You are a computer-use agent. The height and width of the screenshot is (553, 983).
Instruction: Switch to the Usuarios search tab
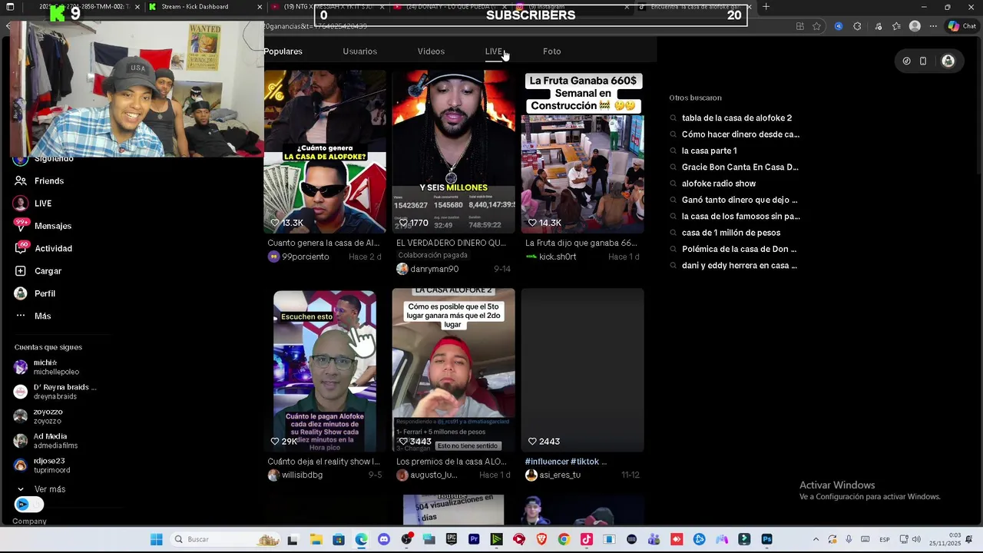pyautogui.click(x=359, y=51)
